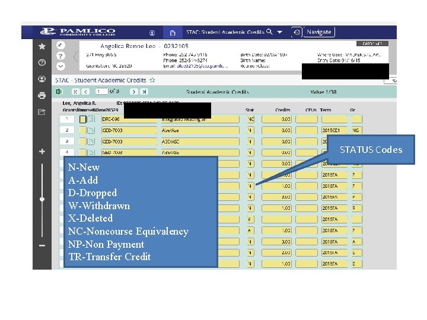Click the row number 3 box

66,142
